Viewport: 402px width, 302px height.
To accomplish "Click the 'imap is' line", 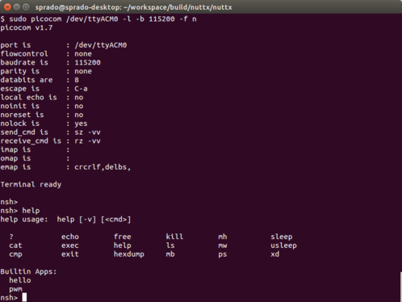I will pos(35,149).
